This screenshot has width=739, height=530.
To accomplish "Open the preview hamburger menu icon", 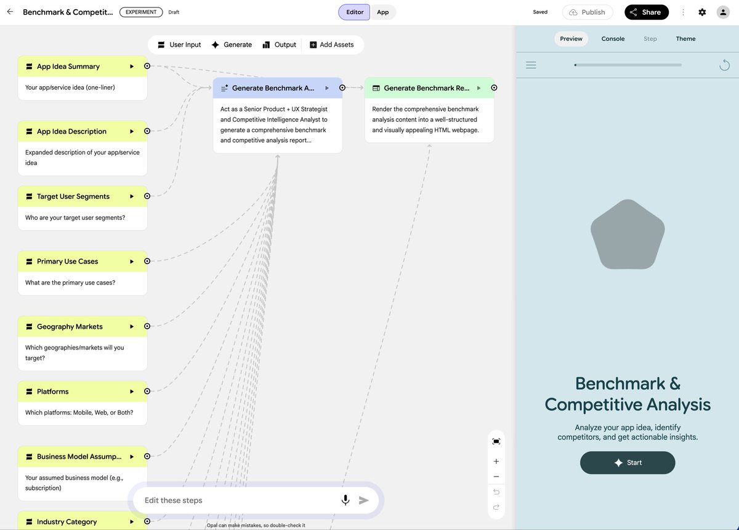I will click(531, 65).
